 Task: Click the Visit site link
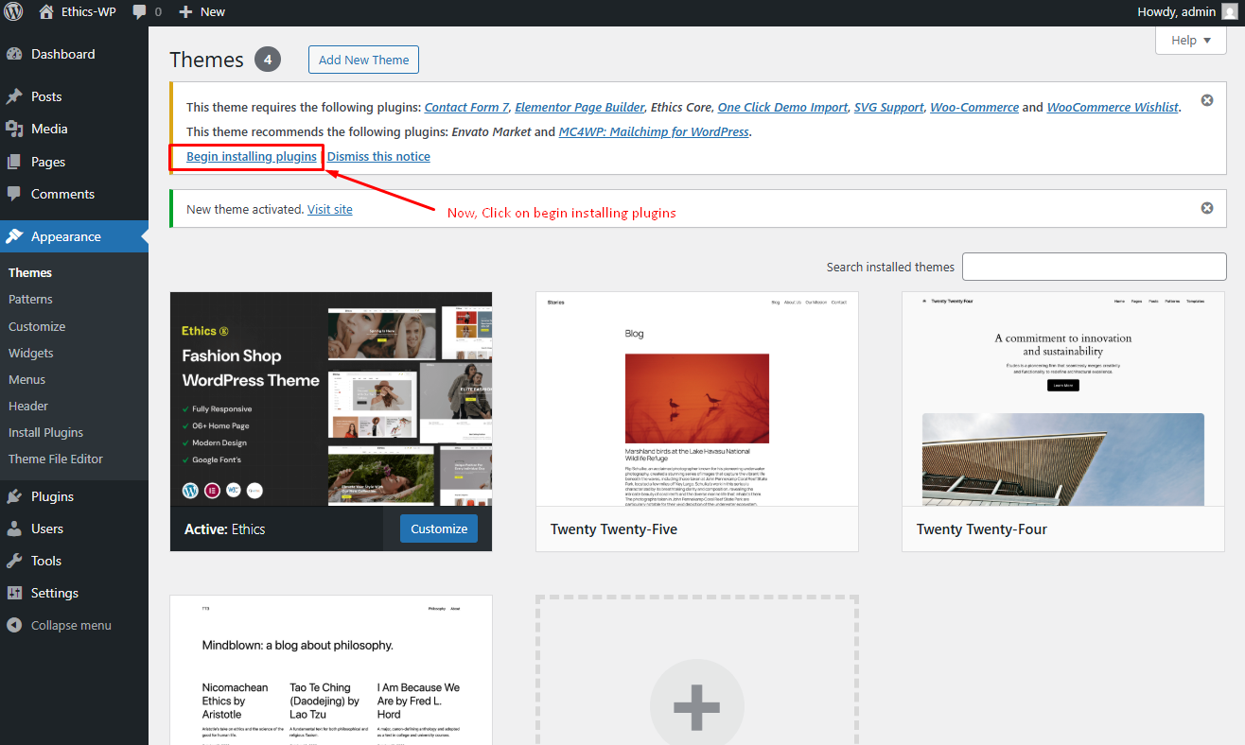pos(329,209)
